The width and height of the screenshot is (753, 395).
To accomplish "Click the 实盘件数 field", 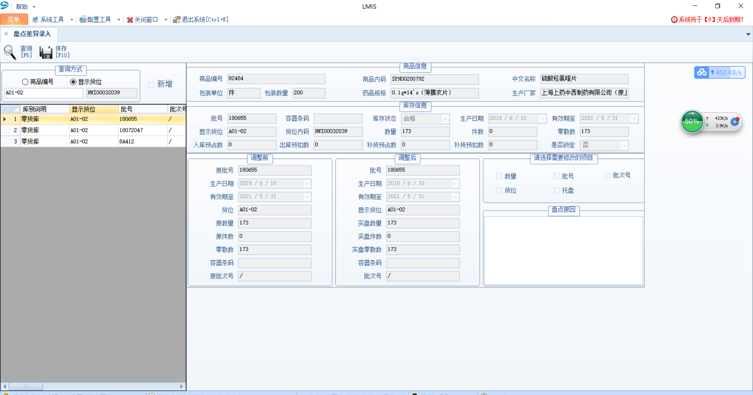I will (x=423, y=236).
